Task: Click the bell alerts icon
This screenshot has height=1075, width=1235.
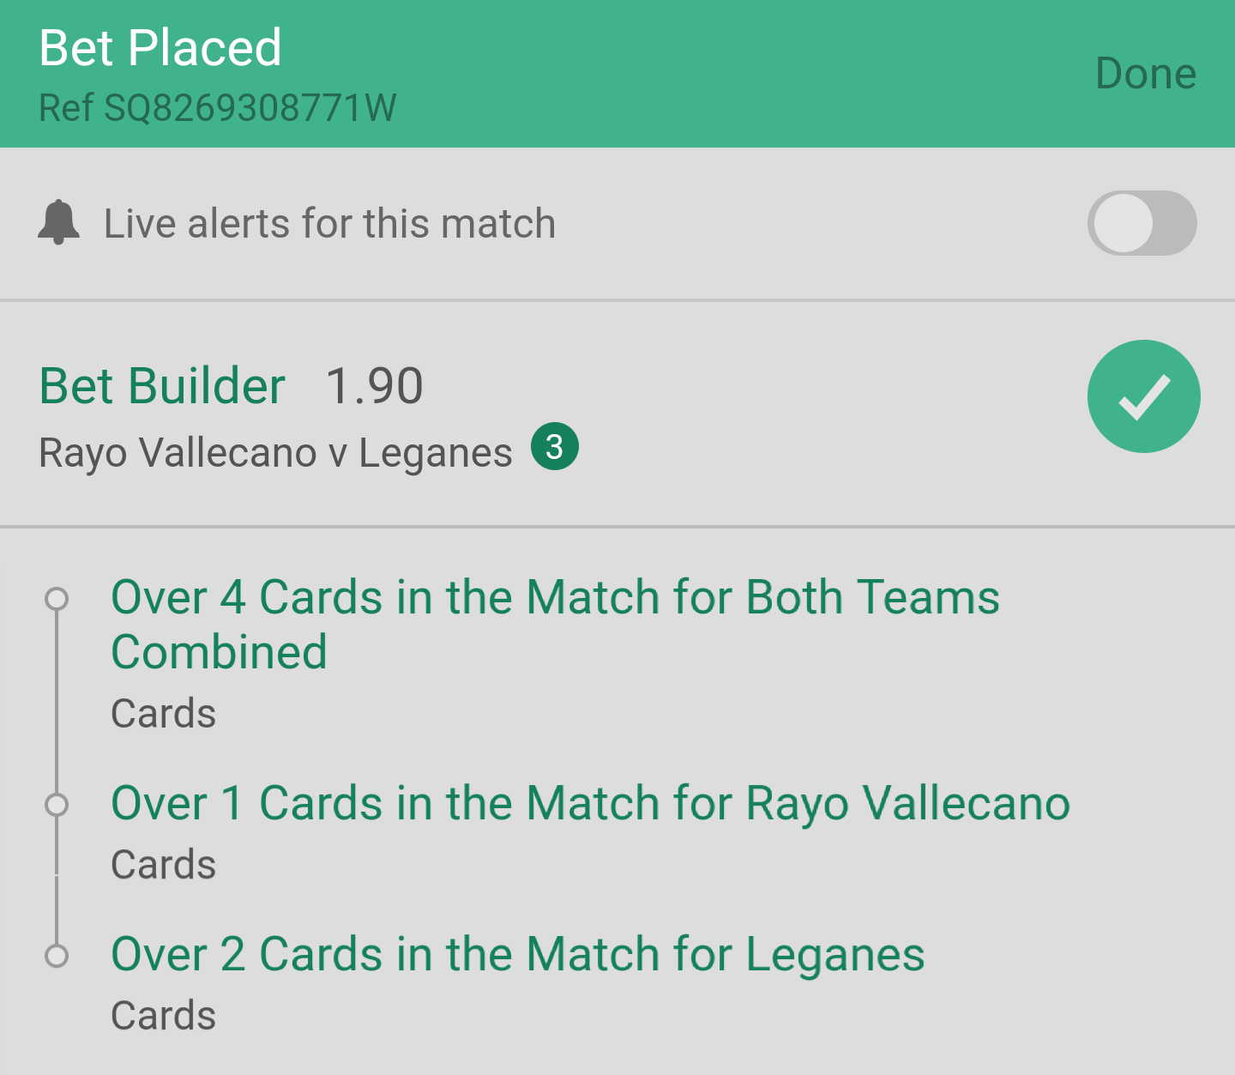Action: coord(59,223)
